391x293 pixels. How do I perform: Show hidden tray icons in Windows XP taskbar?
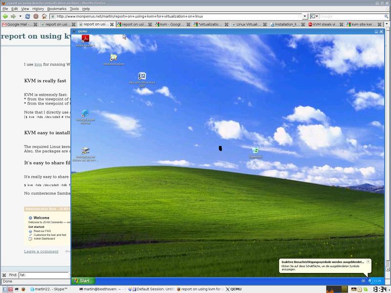(370, 281)
